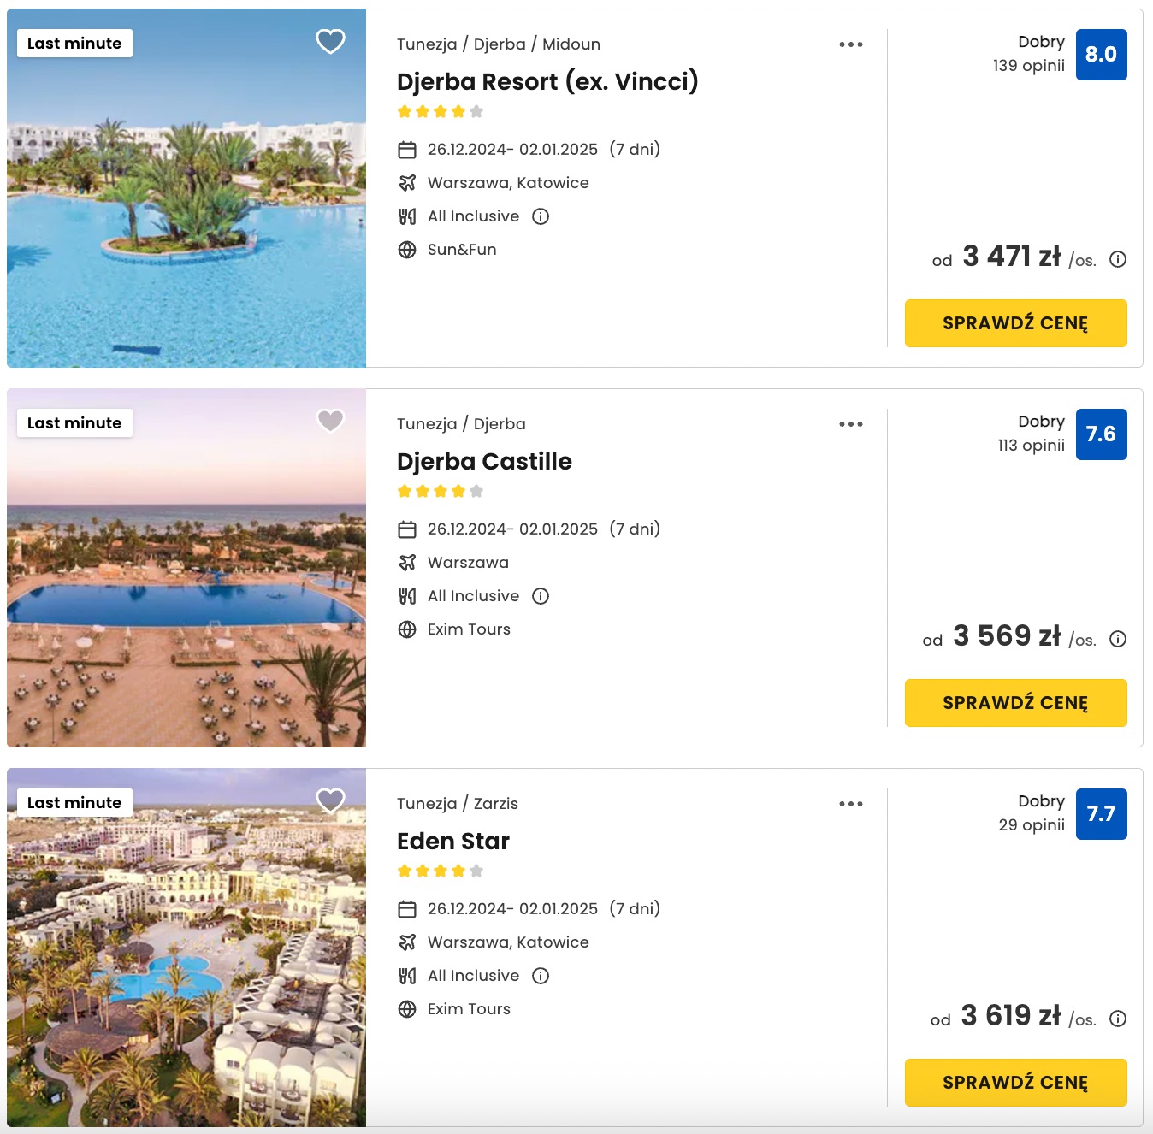Click the 8.0 rating badge

click(x=1101, y=55)
